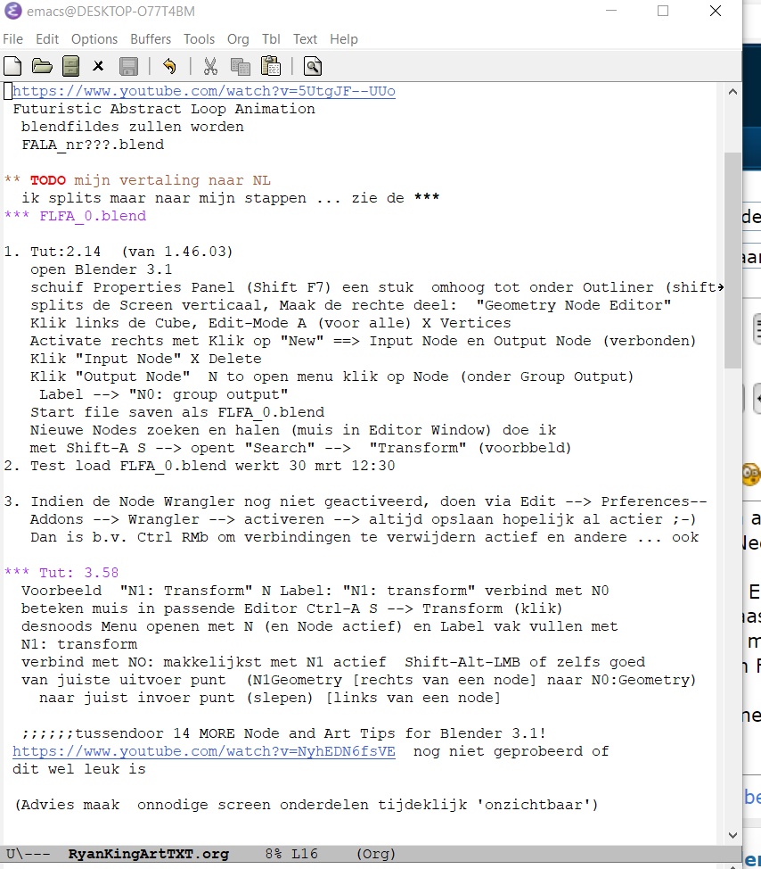Click '2. Test load FLFA_0.blend werkt' line
The image size is (761, 869).
click(200, 466)
